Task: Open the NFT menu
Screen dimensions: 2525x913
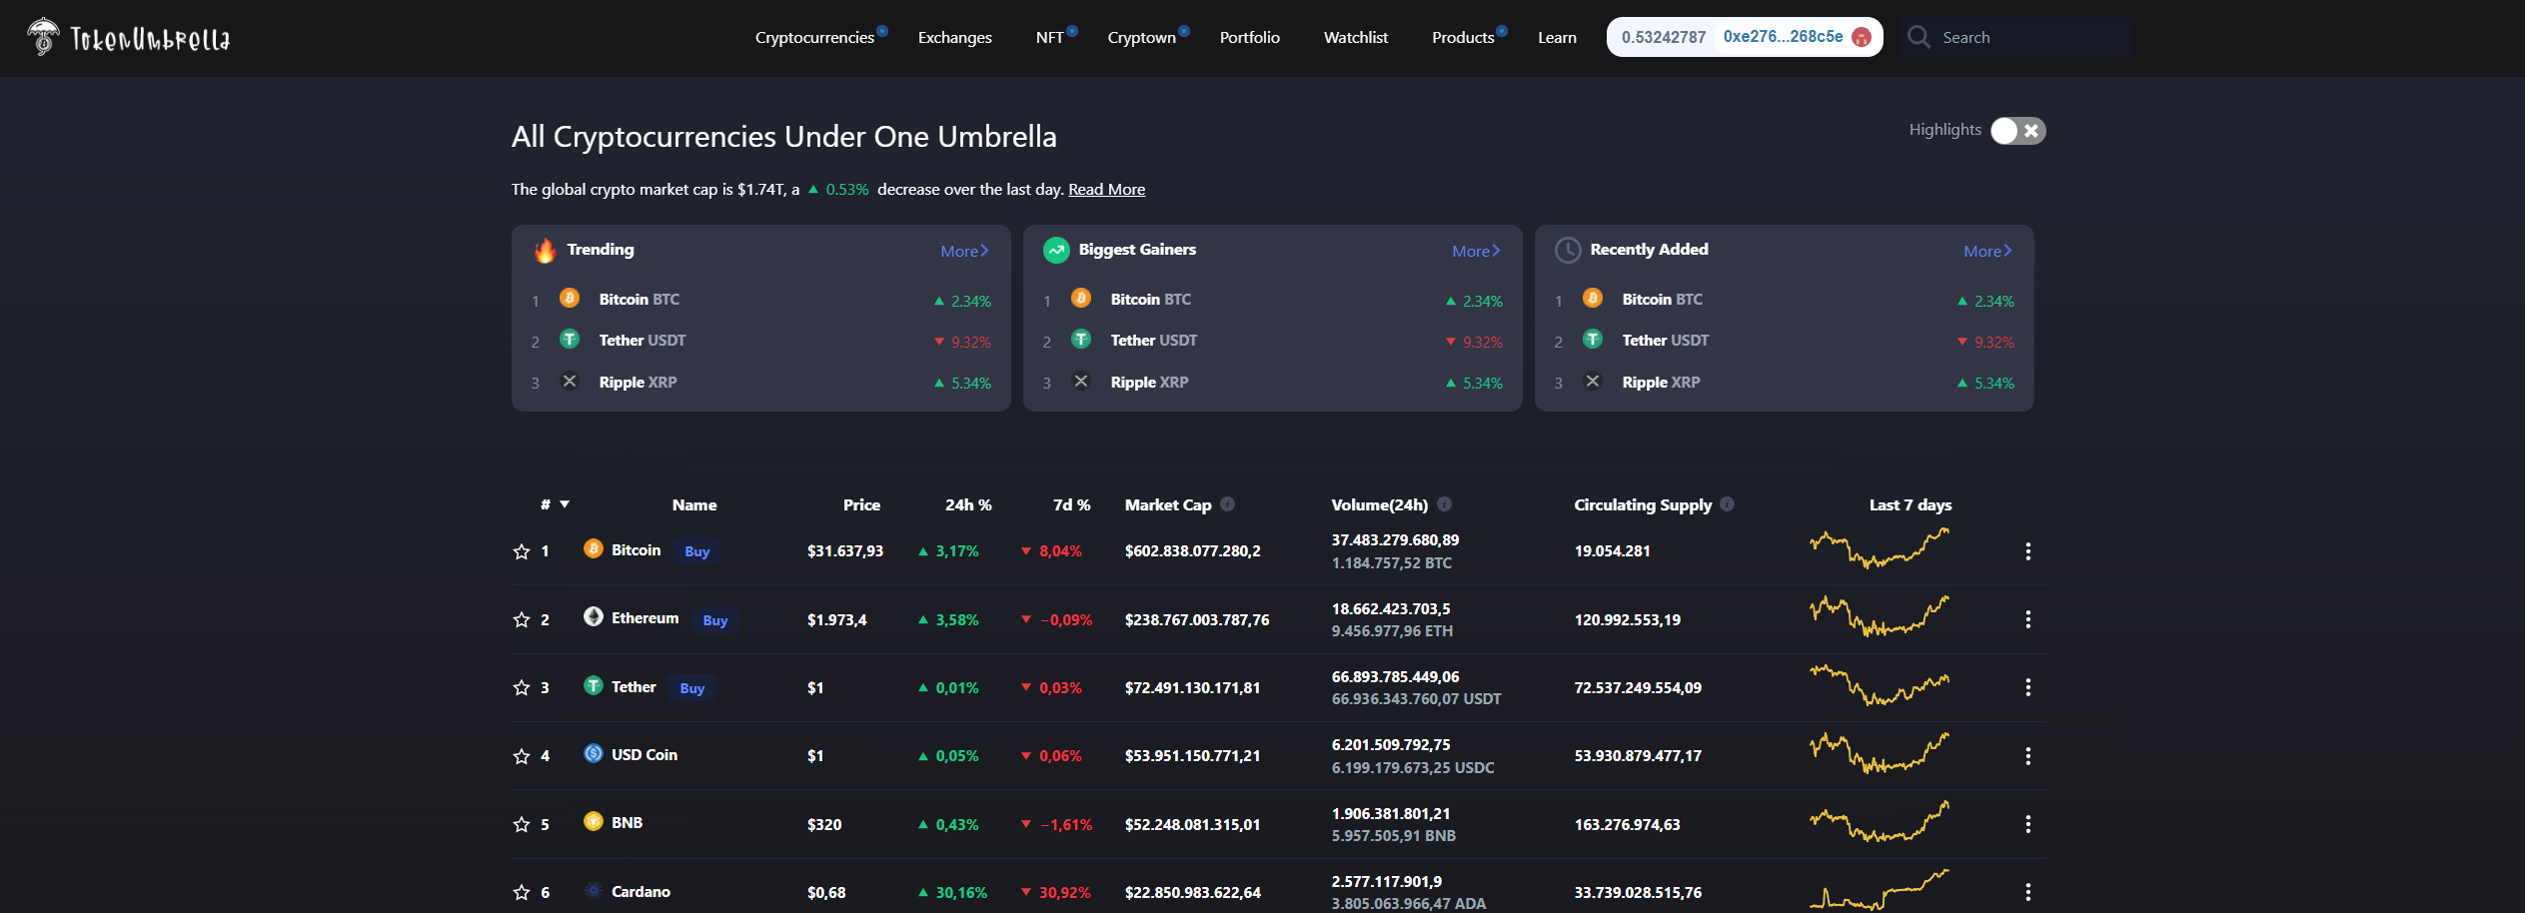Action: point(1049,37)
